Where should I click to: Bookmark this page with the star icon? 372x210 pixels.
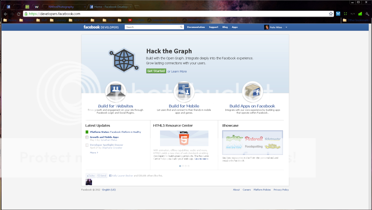[x=331, y=14]
